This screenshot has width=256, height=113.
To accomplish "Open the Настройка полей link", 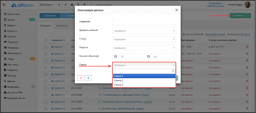I will (x=215, y=34).
